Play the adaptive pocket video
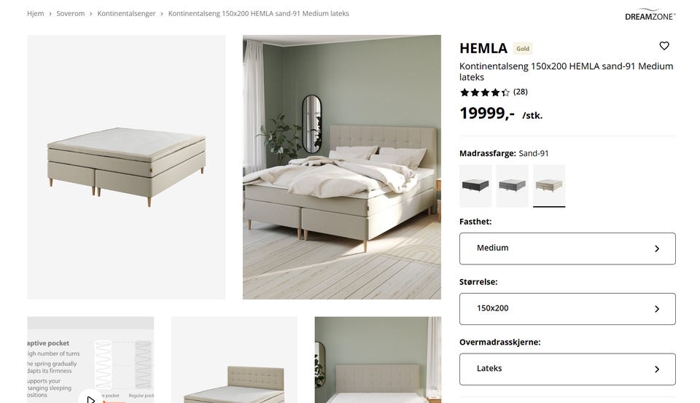 [90, 398]
